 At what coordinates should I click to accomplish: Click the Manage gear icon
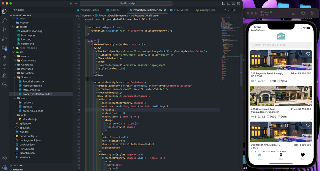click(x=4, y=167)
